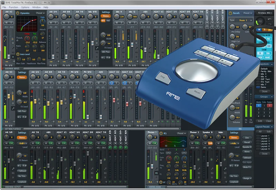Open the Reverb Preset dropdown

click(x=248, y=13)
